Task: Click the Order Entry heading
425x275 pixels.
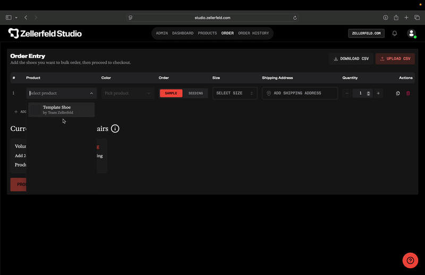Action: [x=28, y=56]
